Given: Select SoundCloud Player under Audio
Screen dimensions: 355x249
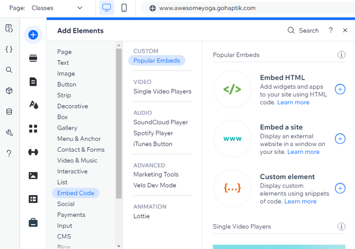Looking at the screenshot, I should tap(161, 122).
